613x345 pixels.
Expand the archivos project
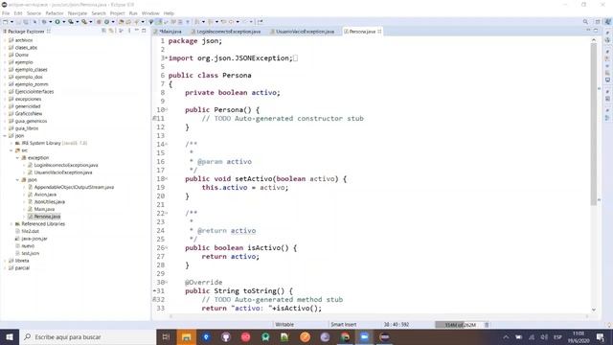[5, 40]
